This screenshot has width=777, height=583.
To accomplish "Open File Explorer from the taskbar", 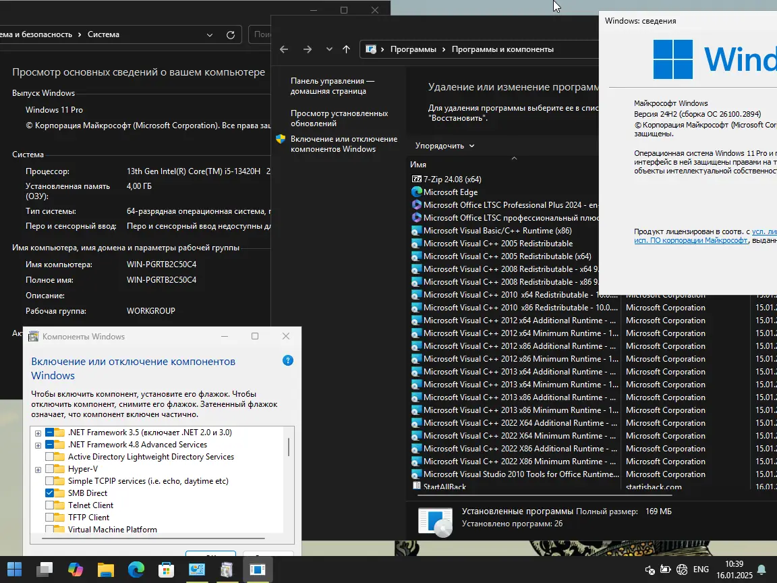I will click(x=105, y=569).
